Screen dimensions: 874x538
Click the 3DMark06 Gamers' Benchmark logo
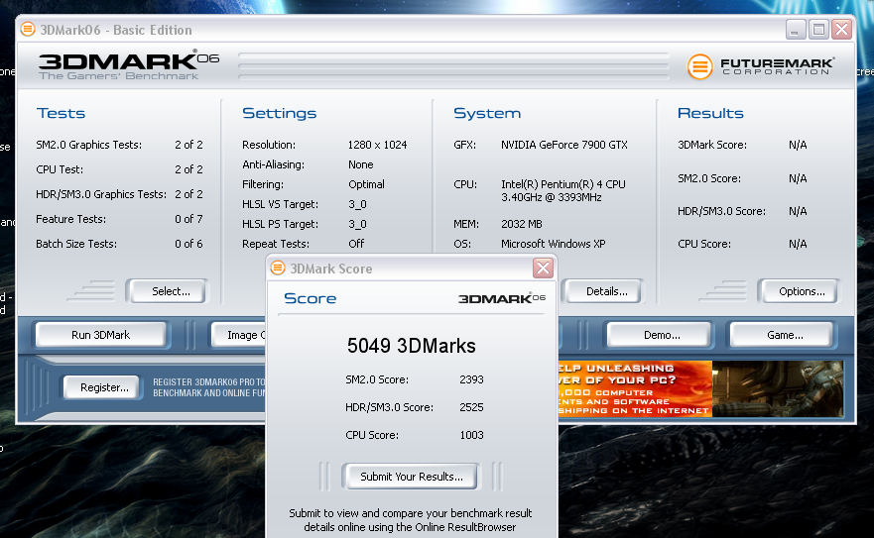click(x=129, y=65)
